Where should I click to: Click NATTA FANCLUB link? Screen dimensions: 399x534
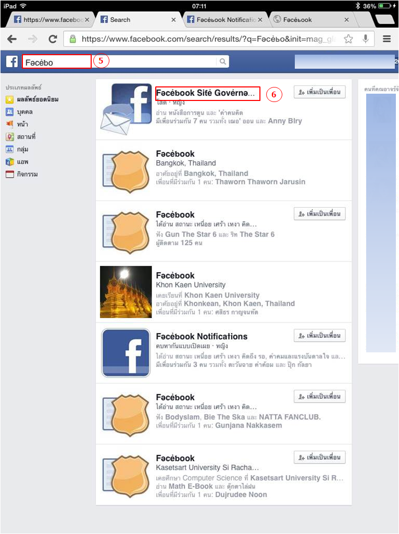click(x=290, y=417)
